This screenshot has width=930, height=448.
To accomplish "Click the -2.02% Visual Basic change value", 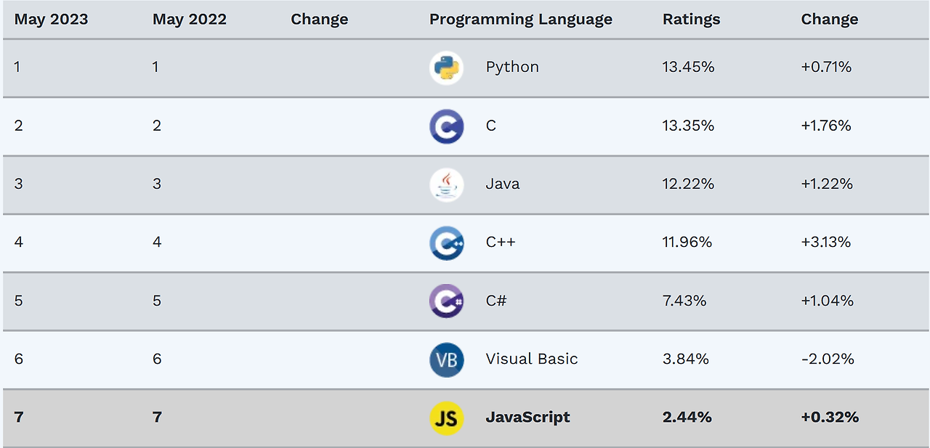I will (825, 359).
